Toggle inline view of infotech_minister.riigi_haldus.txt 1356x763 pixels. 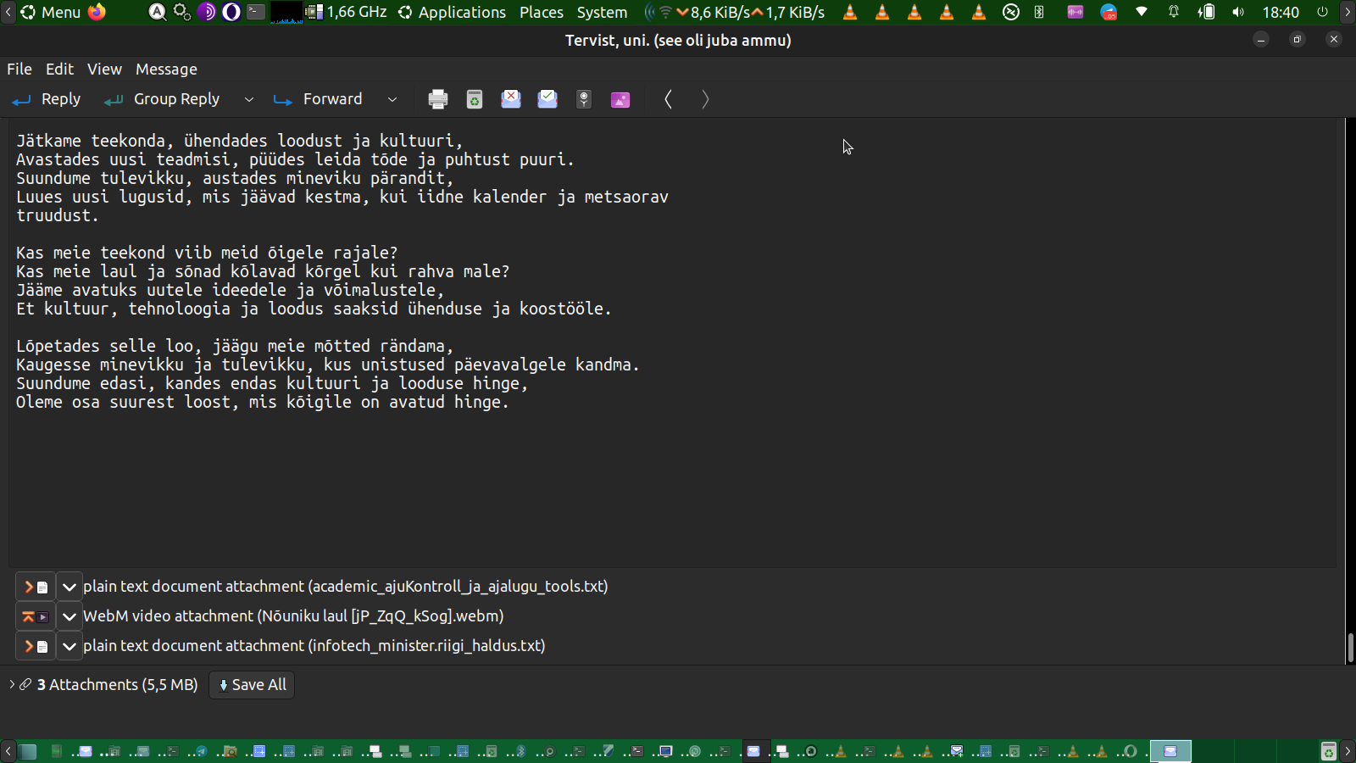[x=35, y=646]
